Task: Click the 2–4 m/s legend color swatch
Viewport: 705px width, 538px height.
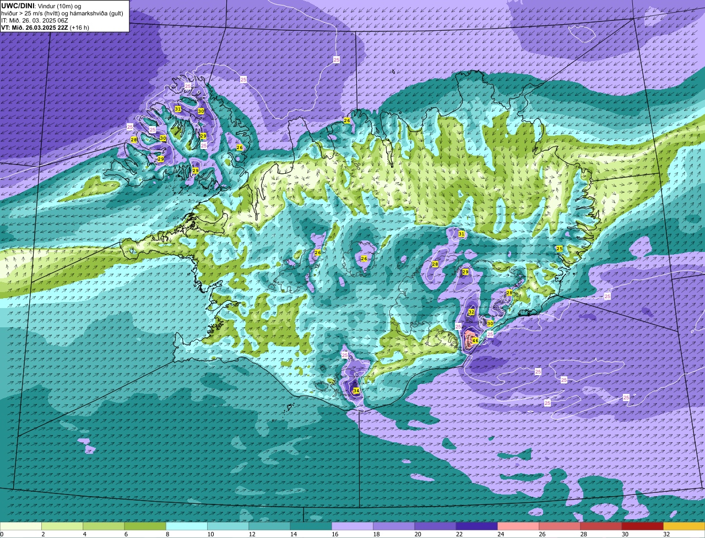Action: (x=62, y=526)
